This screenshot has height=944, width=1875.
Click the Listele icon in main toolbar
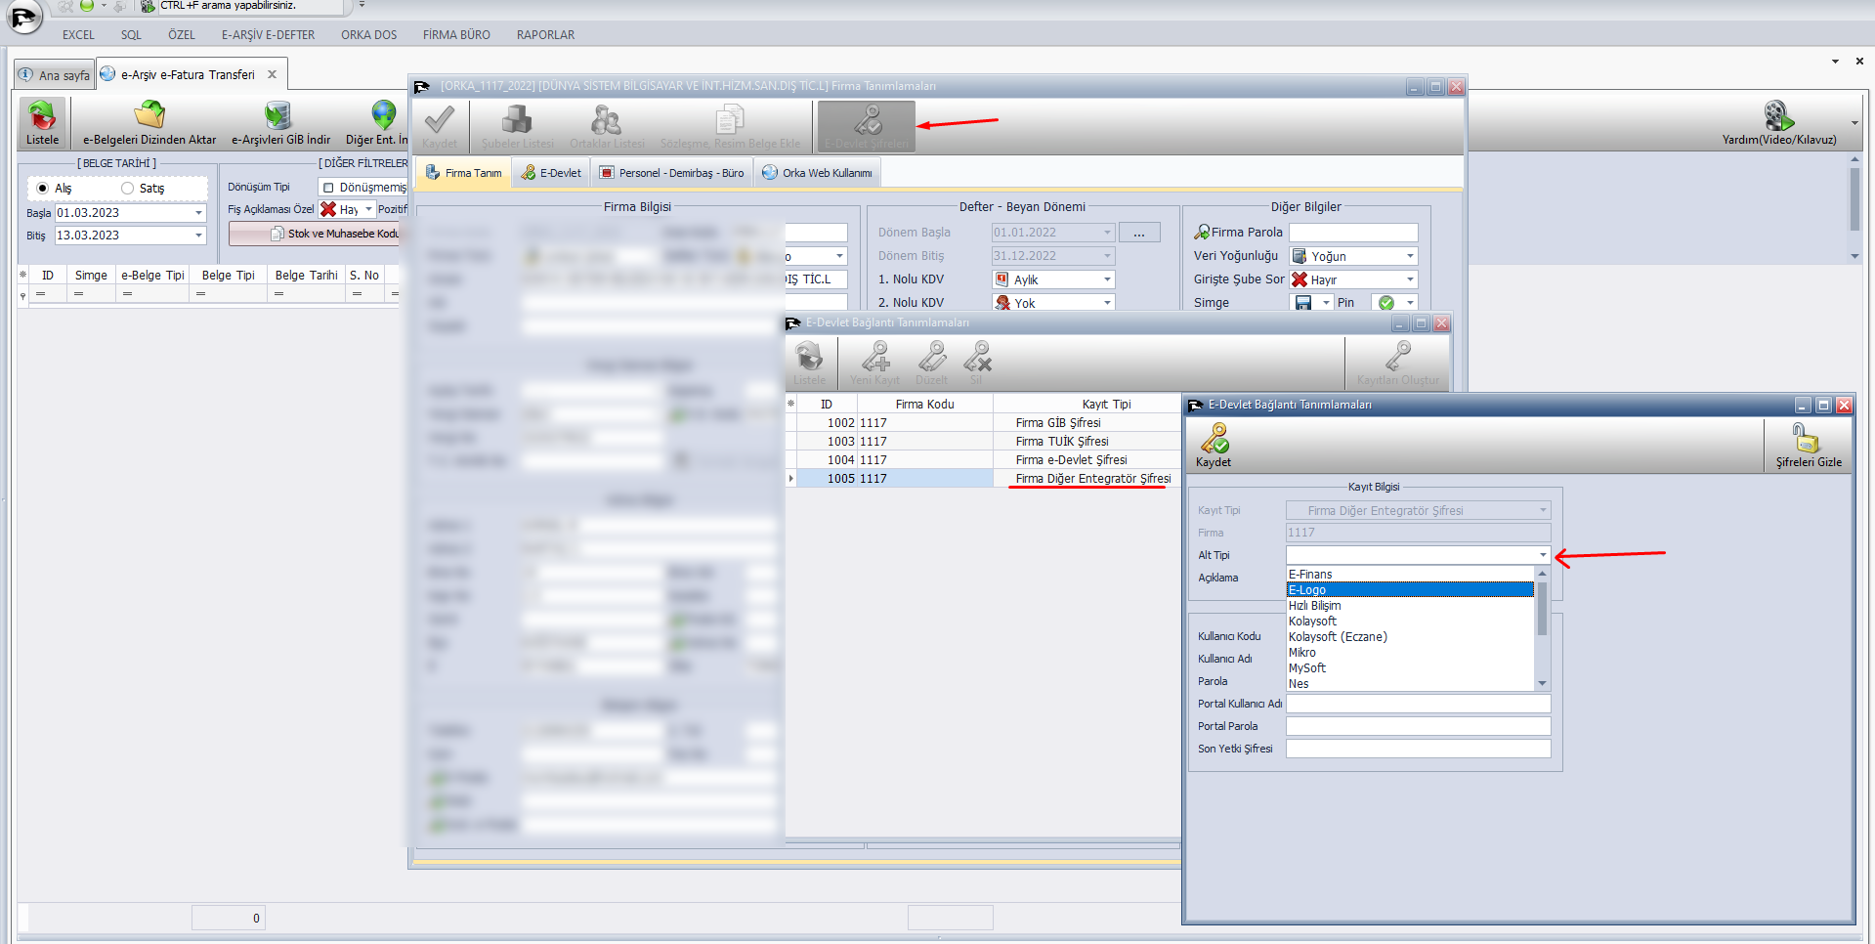pyautogui.click(x=42, y=116)
